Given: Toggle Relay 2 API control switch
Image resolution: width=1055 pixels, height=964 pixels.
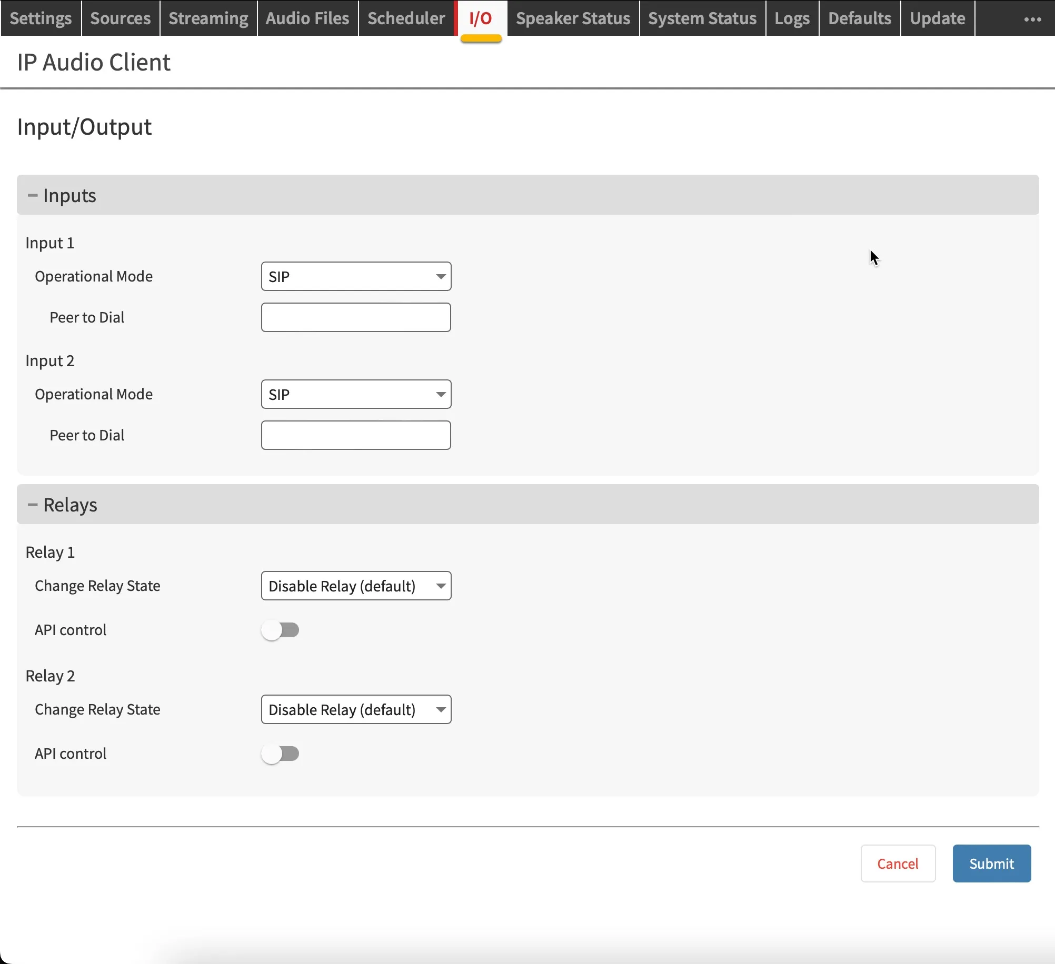Looking at the screenshot, I should tap(280, 754).
